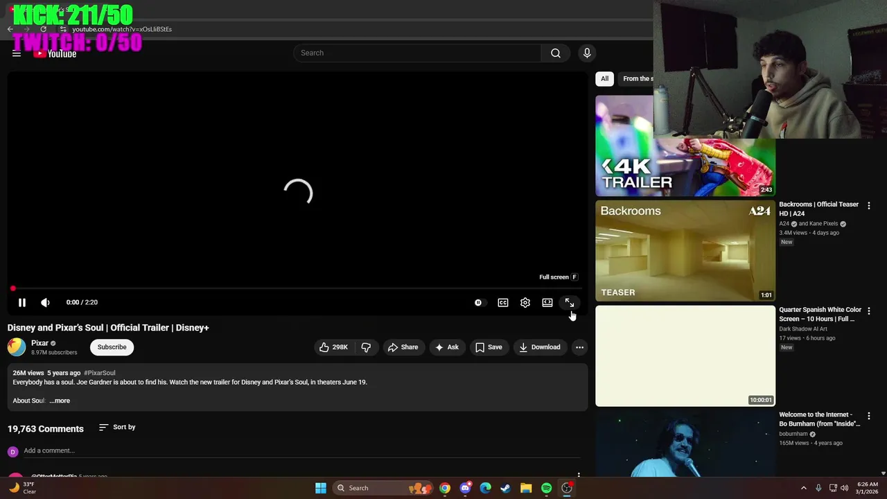Open Microsoft Edge from taskbar

tap(485, 488)
